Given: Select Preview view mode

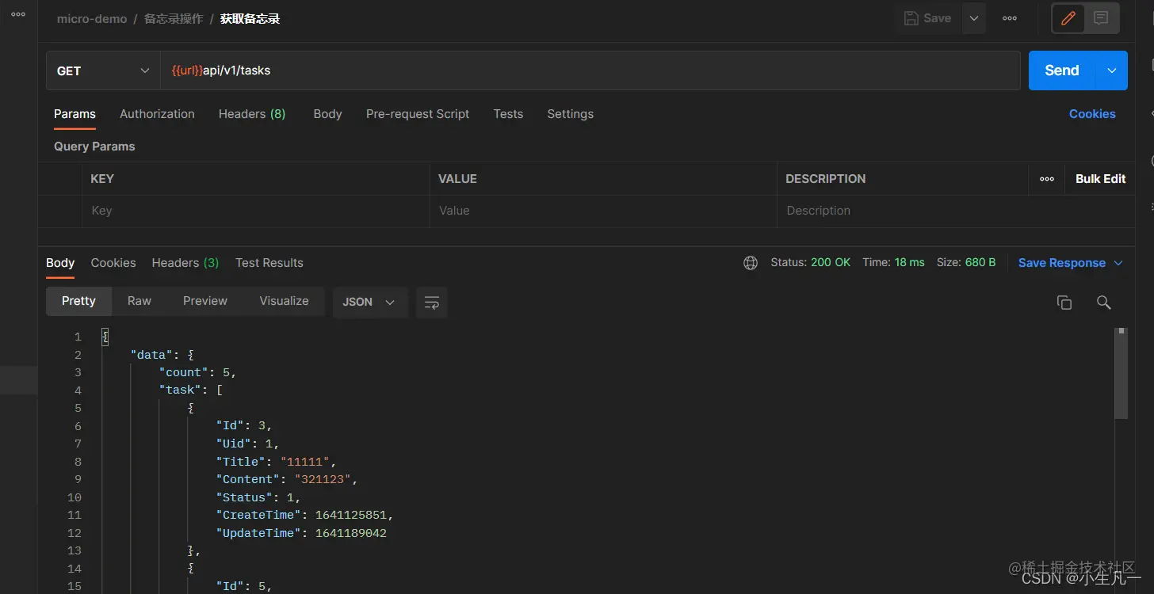Looking at the screenshot, I should tap(205, 301).
